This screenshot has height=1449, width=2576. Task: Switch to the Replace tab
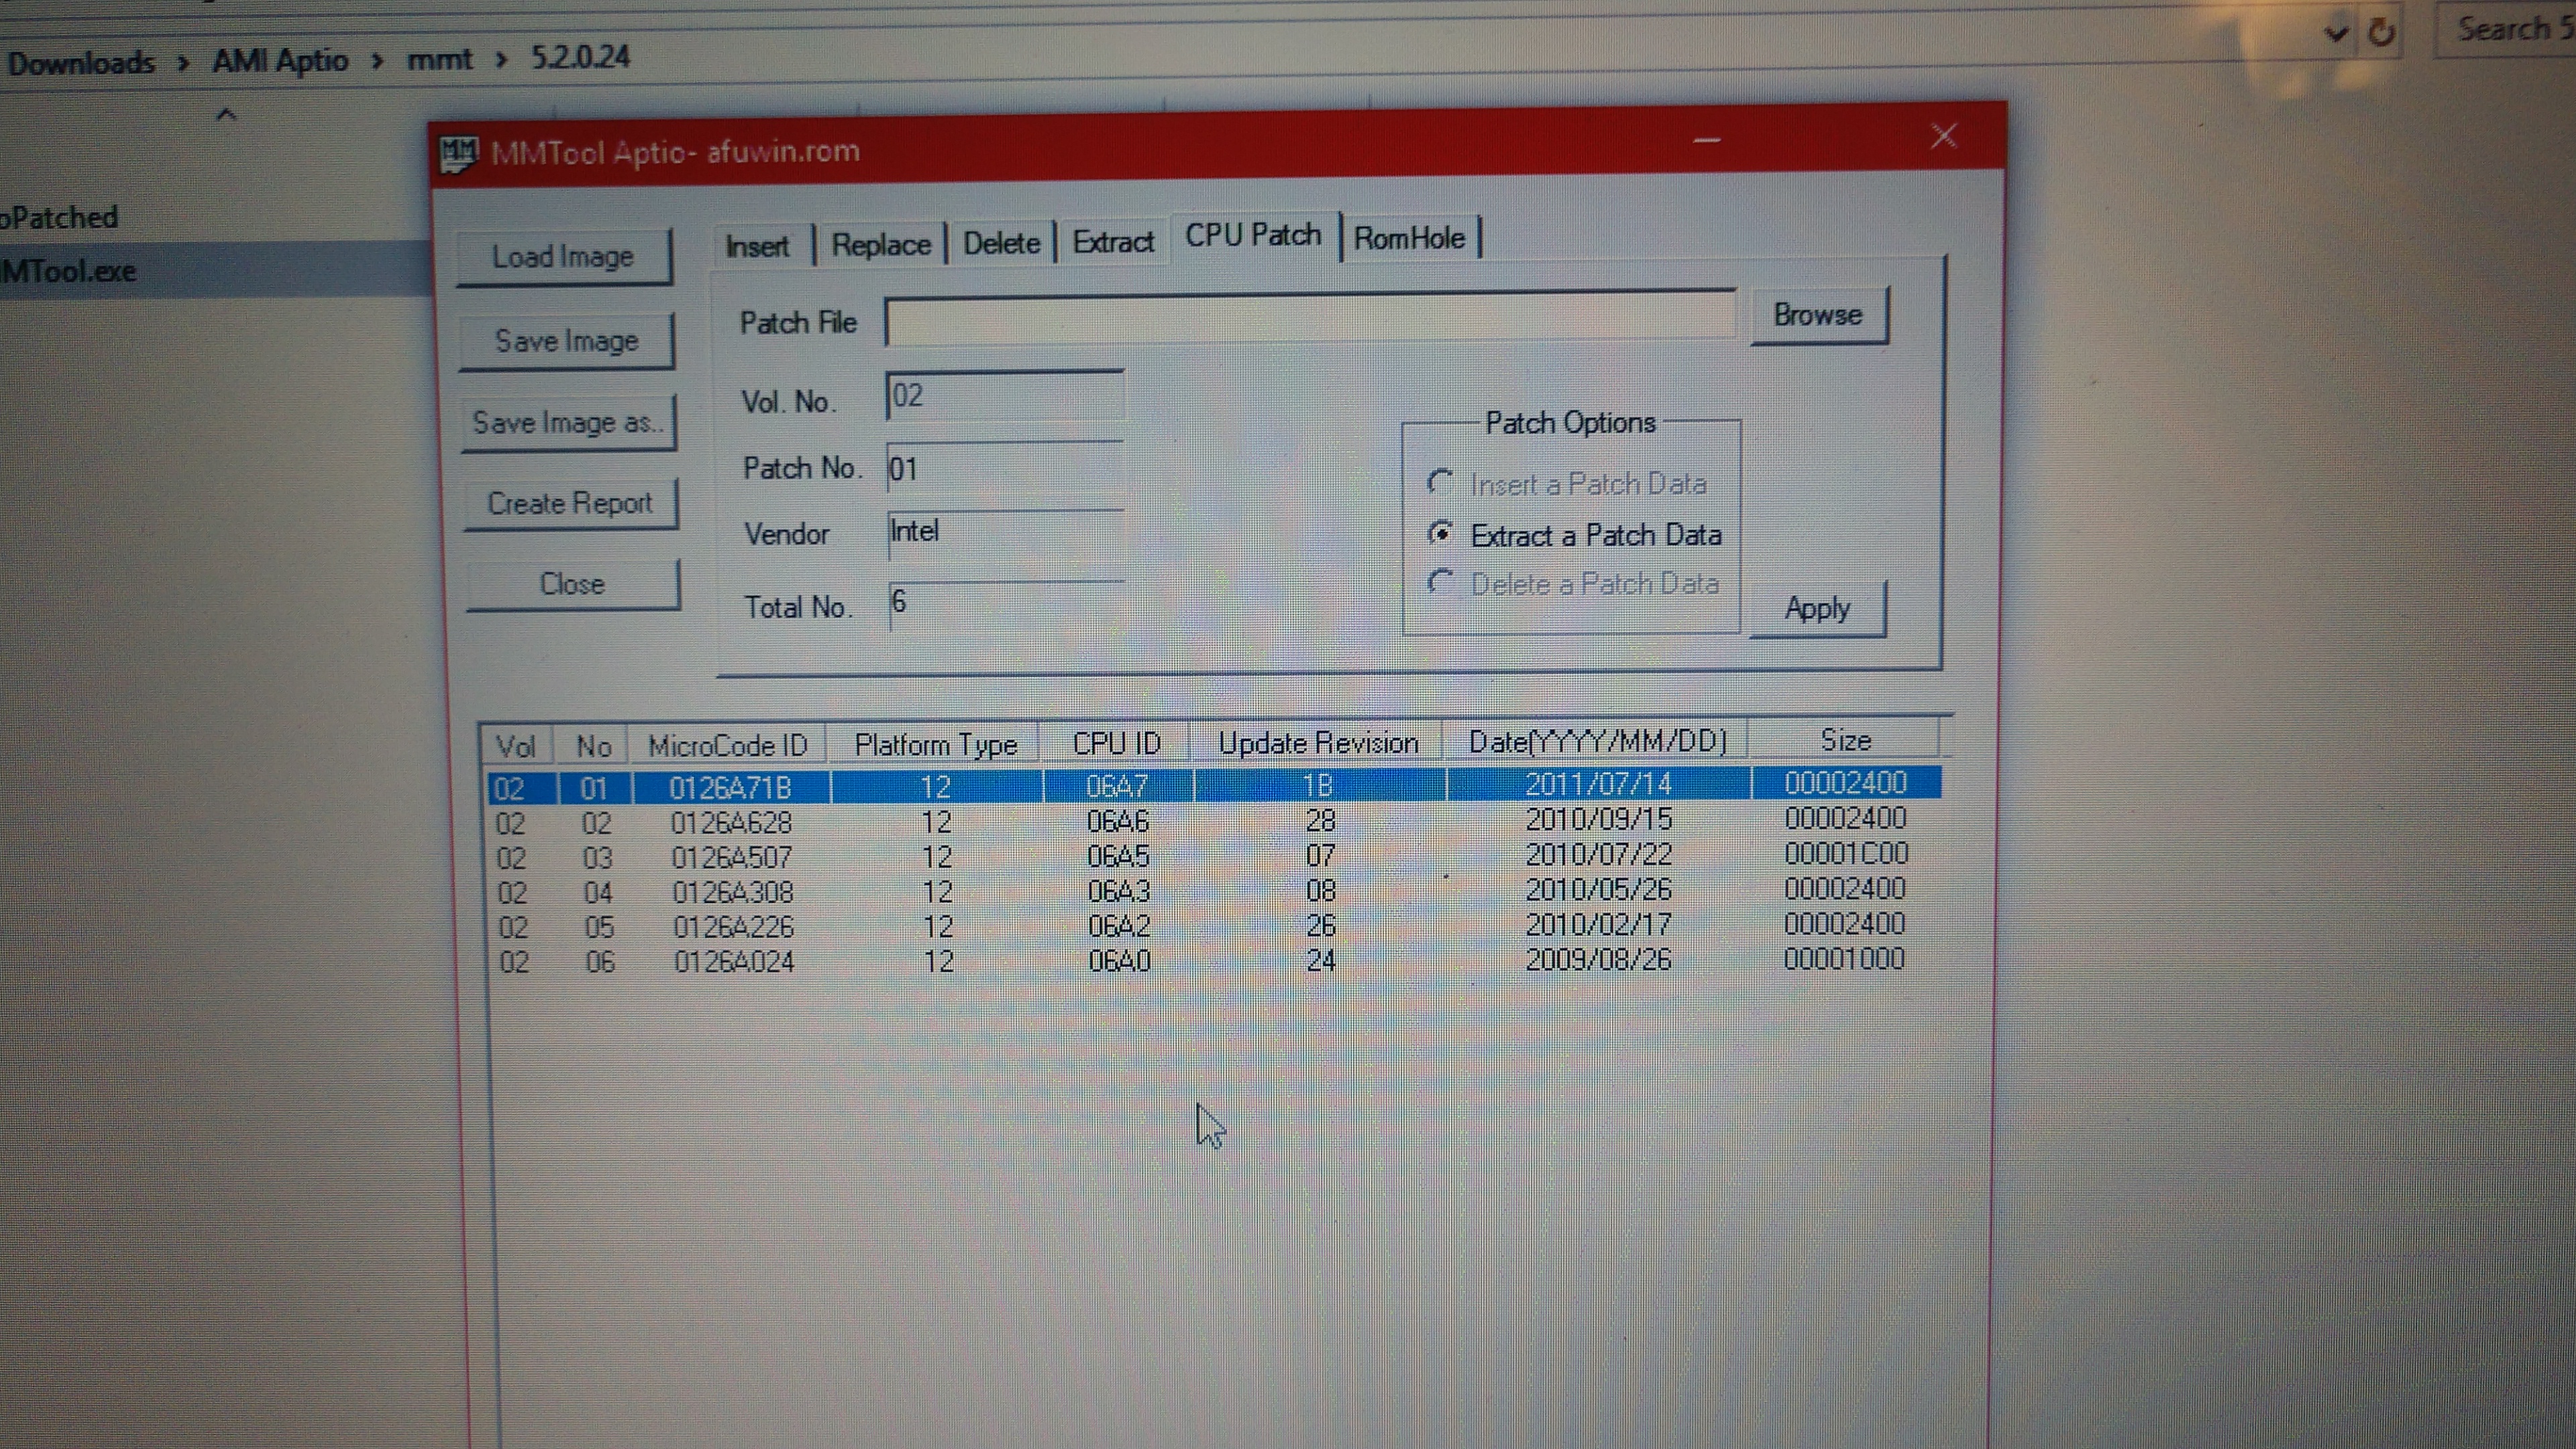(881, 245)
